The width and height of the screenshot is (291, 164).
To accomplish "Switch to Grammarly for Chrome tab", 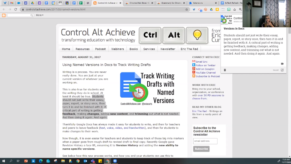I will (171, 3).
